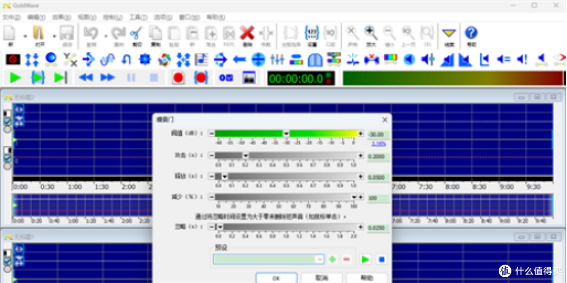Preview effect with dialog green play button
Image resolution: width=567 pixels, height=283 pixels.
(x=365, y=259)
